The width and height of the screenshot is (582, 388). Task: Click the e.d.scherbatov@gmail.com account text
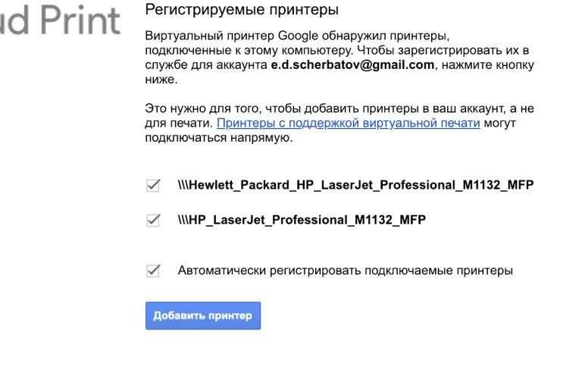pos(352,64)
